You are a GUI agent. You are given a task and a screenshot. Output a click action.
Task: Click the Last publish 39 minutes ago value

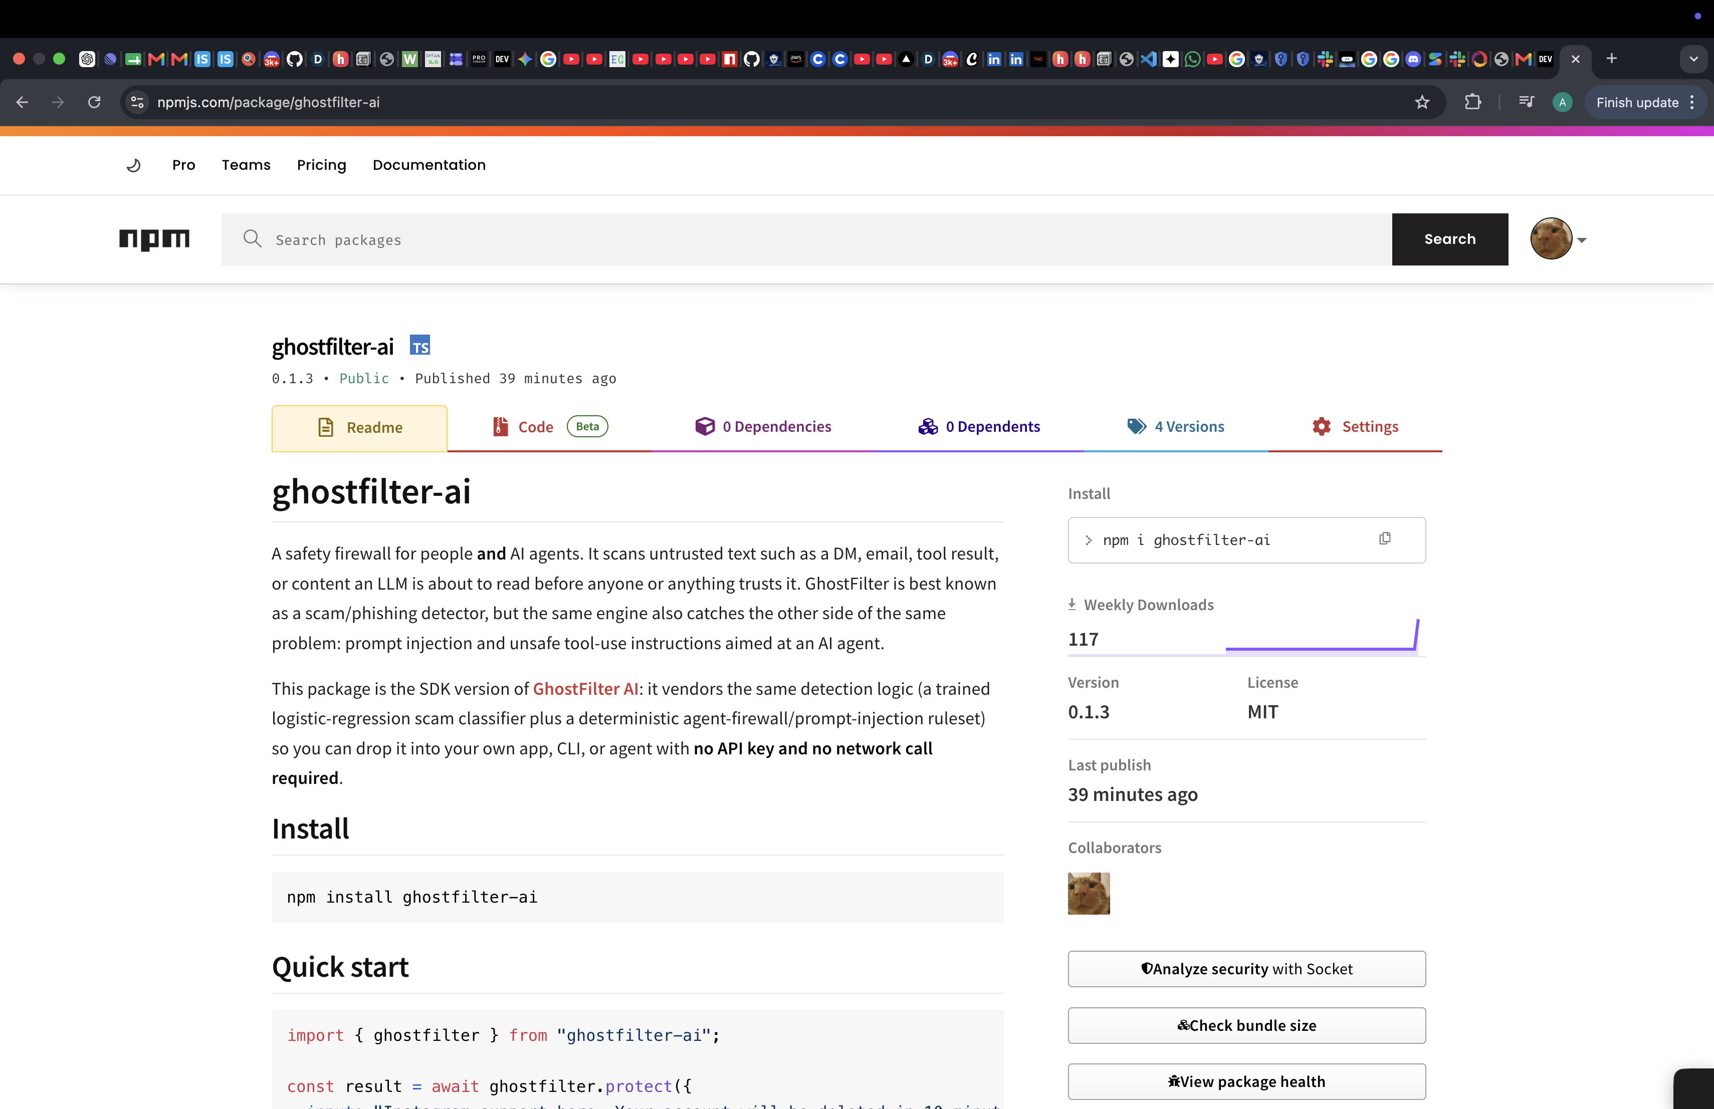(x=1133, y=794)
